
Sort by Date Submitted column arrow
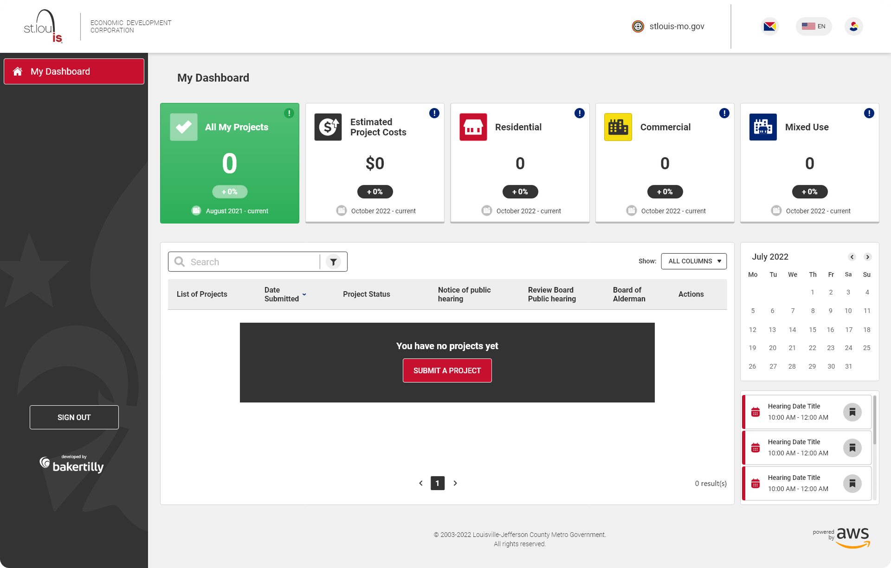point(304,294)
